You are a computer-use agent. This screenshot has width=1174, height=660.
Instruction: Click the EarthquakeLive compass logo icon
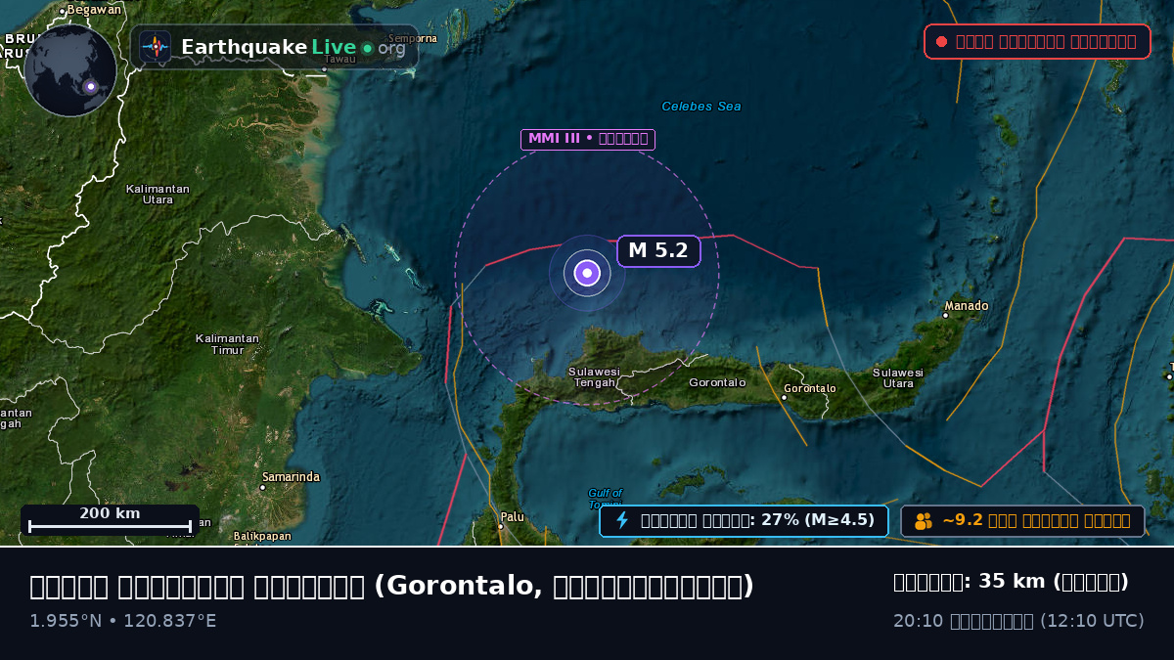point(155,47)
